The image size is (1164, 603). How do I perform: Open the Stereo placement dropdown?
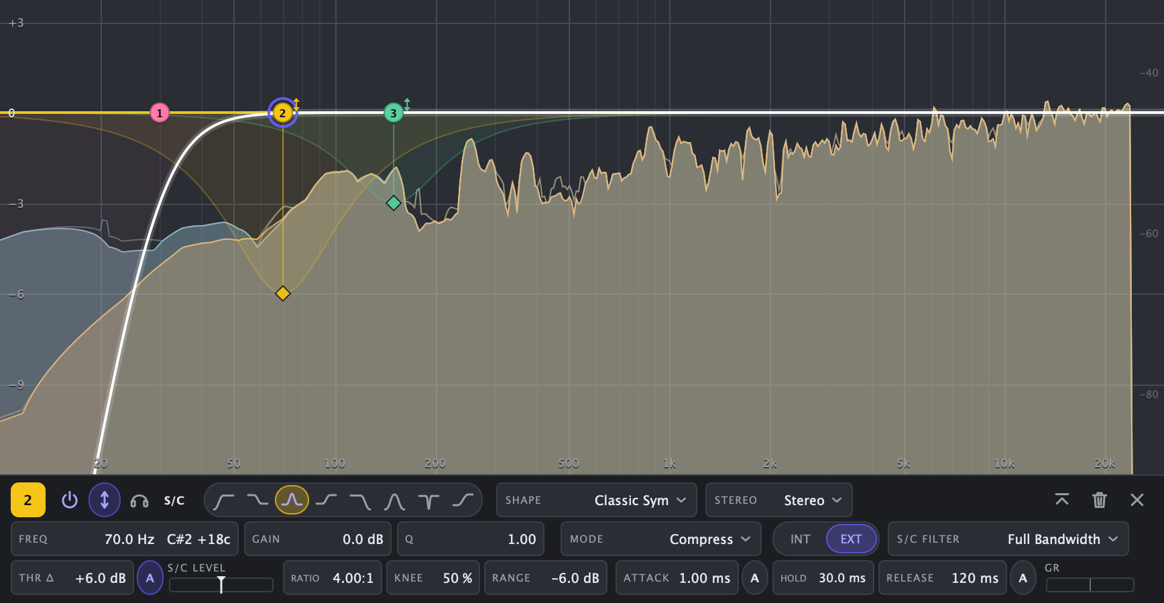coord(778,500)
